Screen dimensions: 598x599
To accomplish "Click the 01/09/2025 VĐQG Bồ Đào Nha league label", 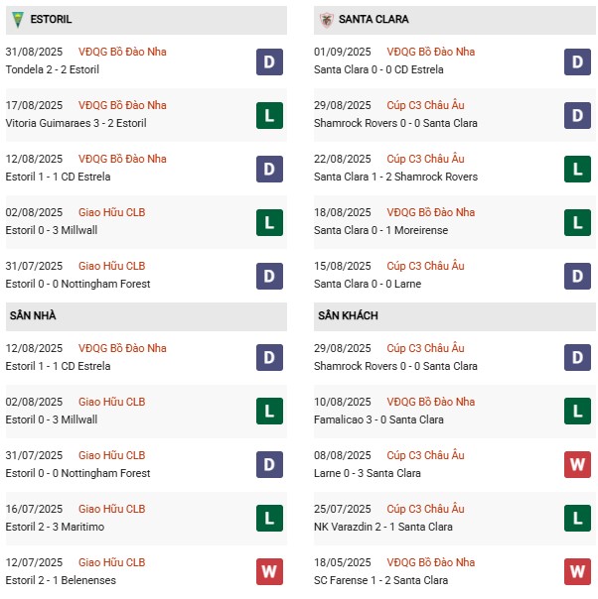I will 430,52.
